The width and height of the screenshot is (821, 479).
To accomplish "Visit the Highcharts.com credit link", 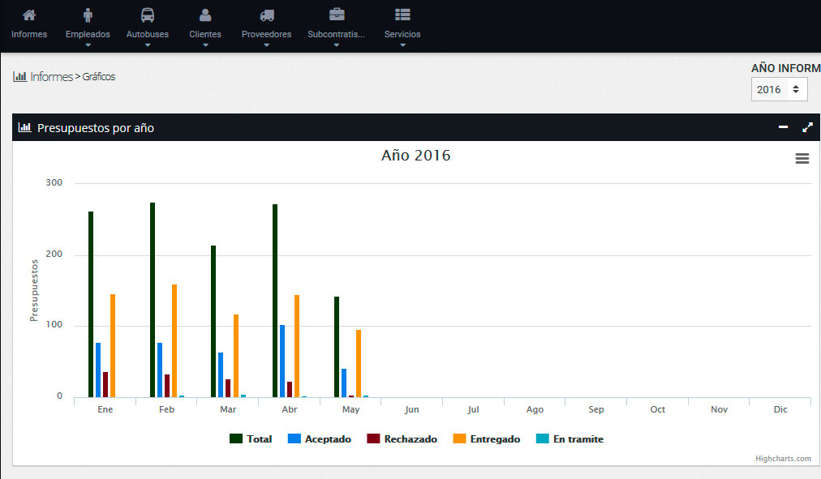I will click(x=783, y=459).
